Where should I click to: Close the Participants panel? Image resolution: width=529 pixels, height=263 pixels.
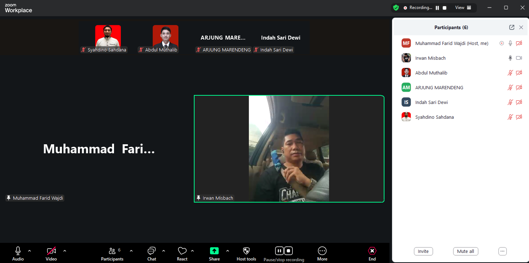(521, 27)
